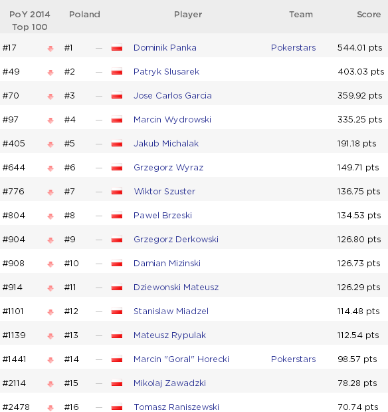388x412 pixels.
Task: Click Poland flag icon beside Jakub Michalak
Action: tap(117, 144)
